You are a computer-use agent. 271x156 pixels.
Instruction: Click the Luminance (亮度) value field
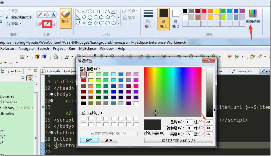[189, 134]
